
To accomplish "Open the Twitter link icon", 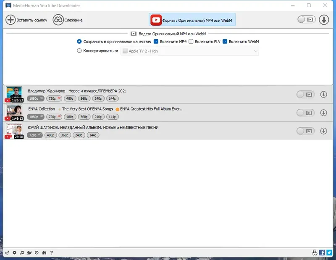I will [329, 253].
